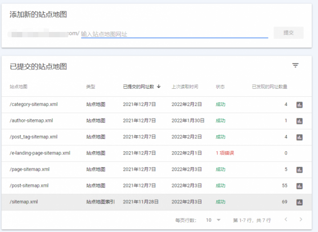
Task: Open chart icon for /post_tag-sitemap.xml row
Action: [x=300, y=138]
